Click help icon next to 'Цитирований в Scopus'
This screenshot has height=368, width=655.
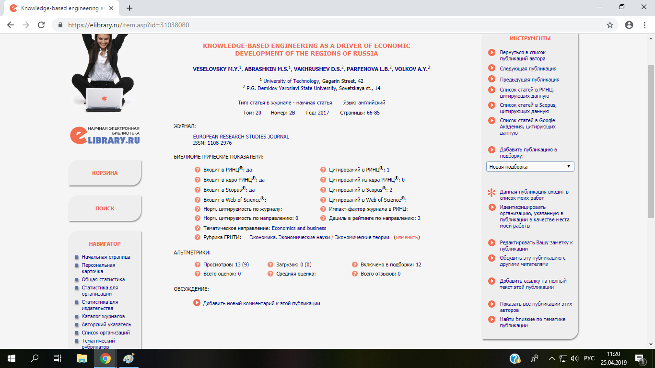click(x=323, y=190)
